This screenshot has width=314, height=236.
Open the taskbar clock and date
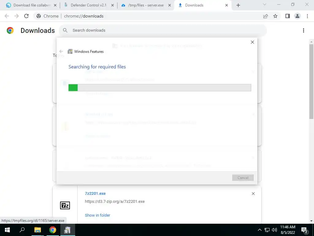click(288, 230)
